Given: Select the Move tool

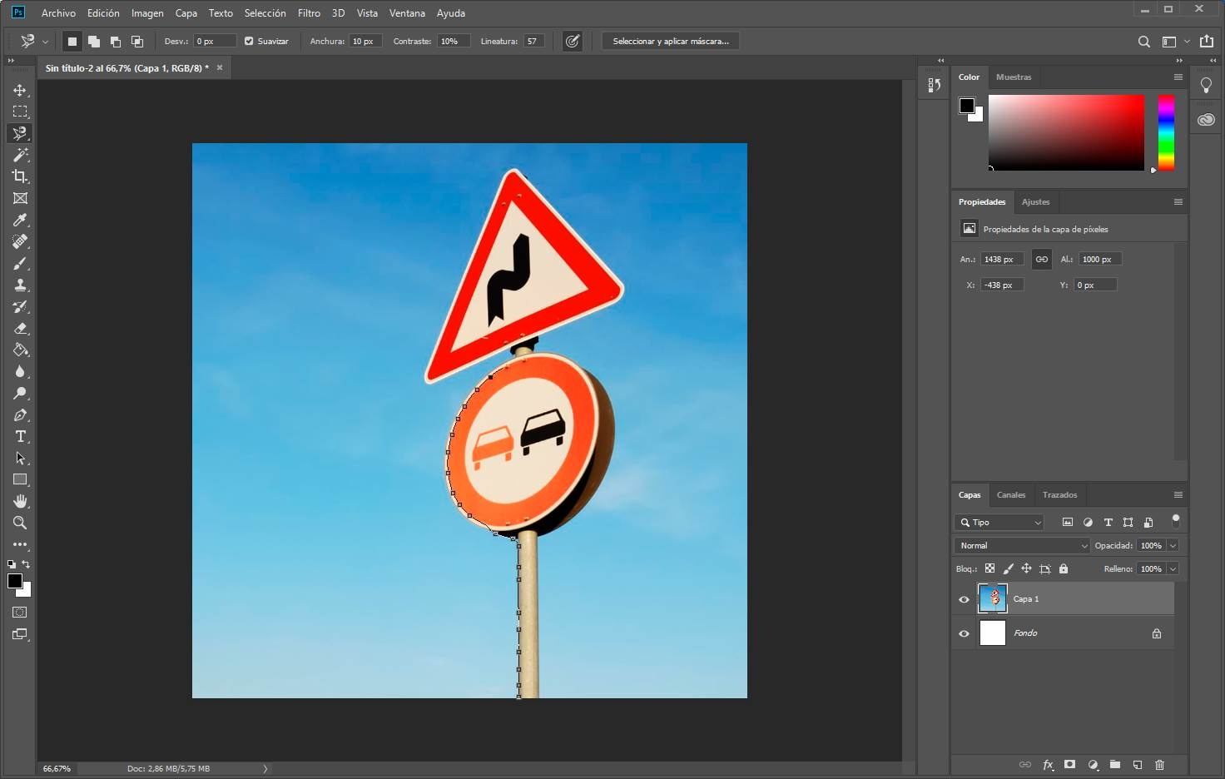Looking at the screenshot, I should pyautogui.click(x=20, y=90).
